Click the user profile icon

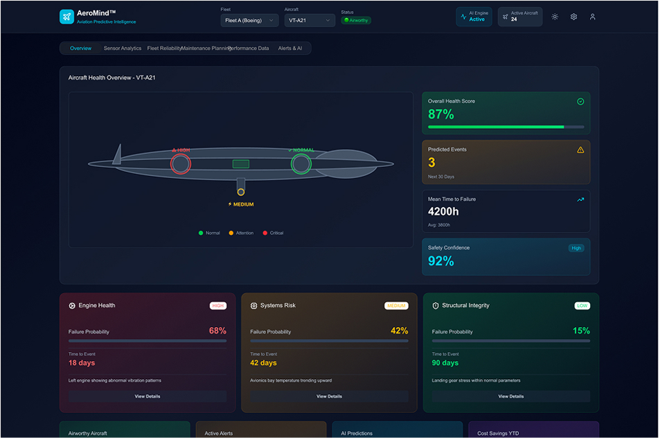593,16
